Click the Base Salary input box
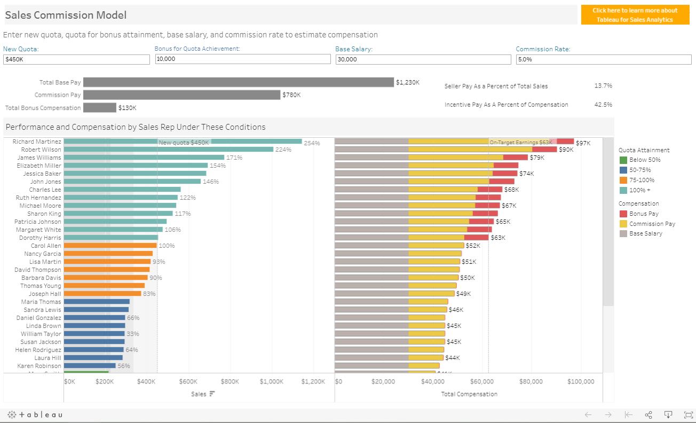 point(423,59)
